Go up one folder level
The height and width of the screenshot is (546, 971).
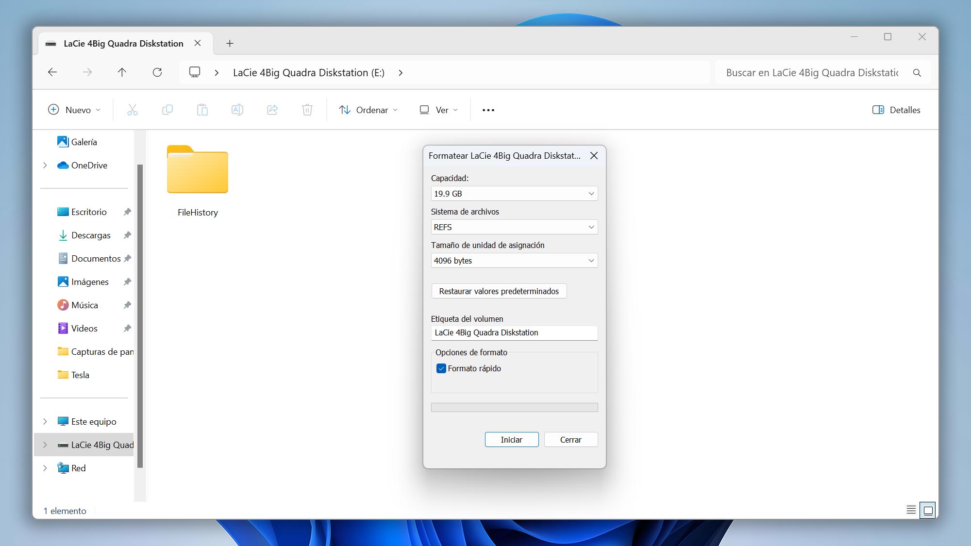[122, 72]
